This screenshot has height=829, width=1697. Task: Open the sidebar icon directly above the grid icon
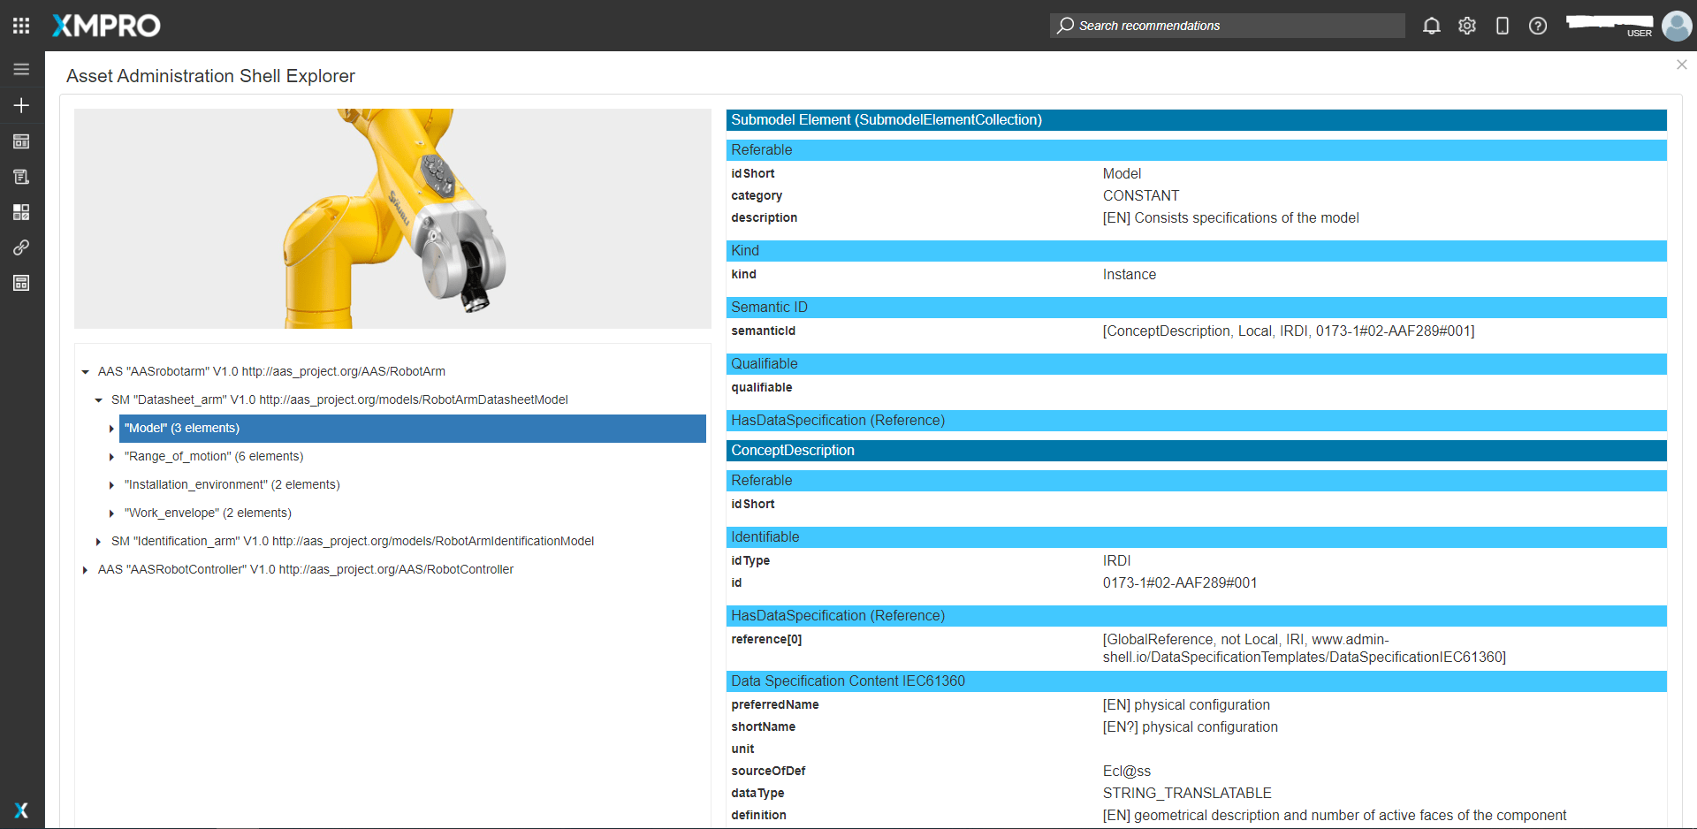pyautogui.click(x=21, y=177)
